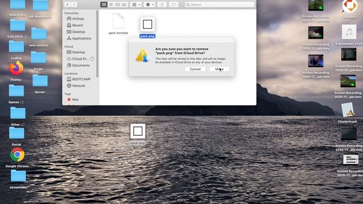Select Clustertruck icon on desktop
This screenshot has height=204, width=363.
(x=347, y=113)
